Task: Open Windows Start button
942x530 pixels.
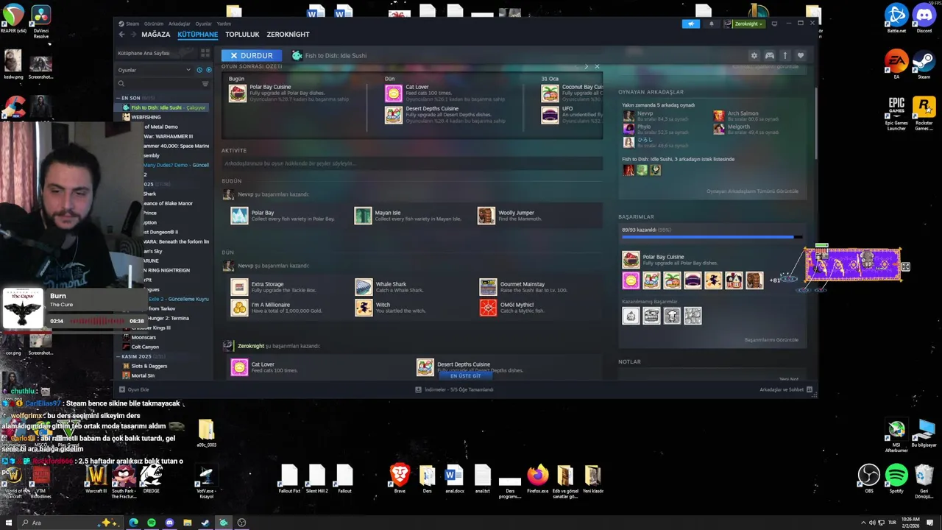Action: coord(9,523)
